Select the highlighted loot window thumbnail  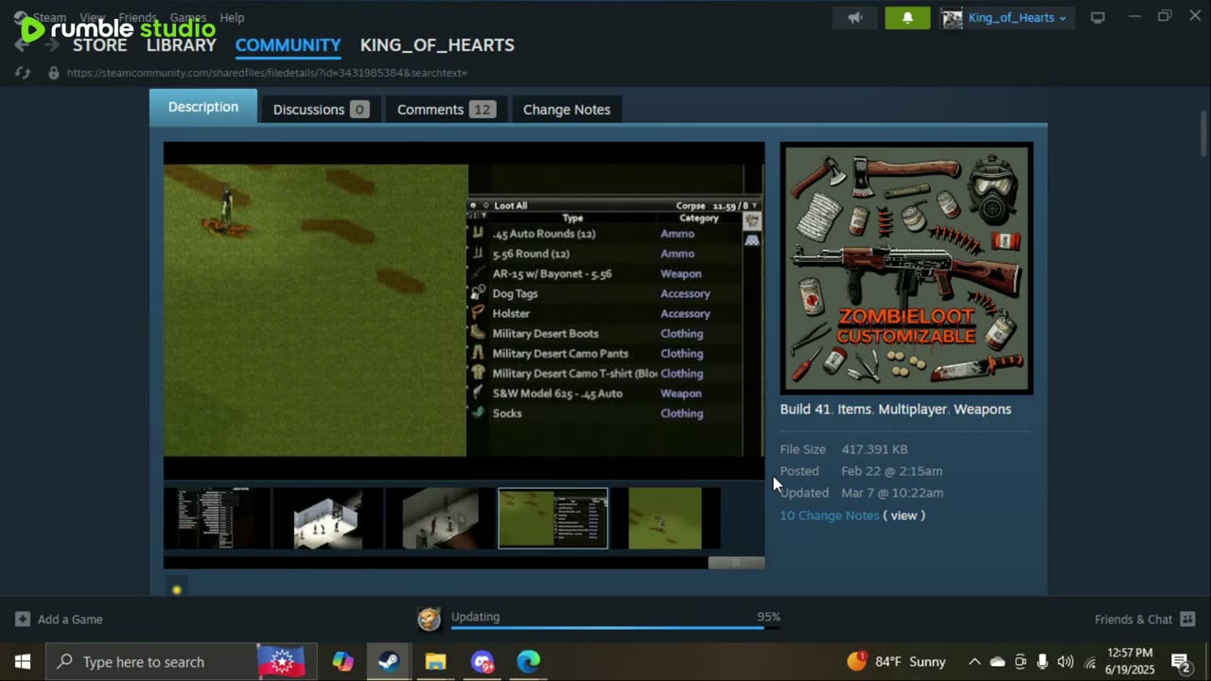coord(553,517)
